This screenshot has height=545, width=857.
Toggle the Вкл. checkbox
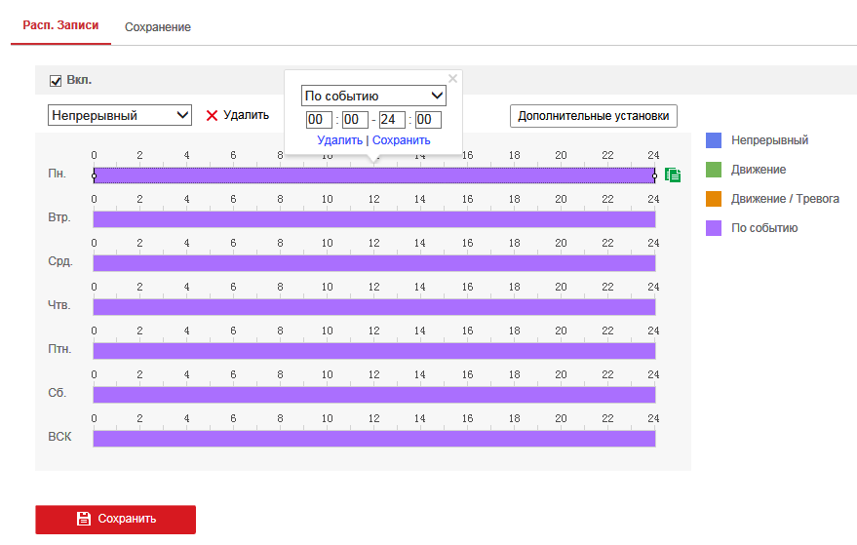pos(56,81)
